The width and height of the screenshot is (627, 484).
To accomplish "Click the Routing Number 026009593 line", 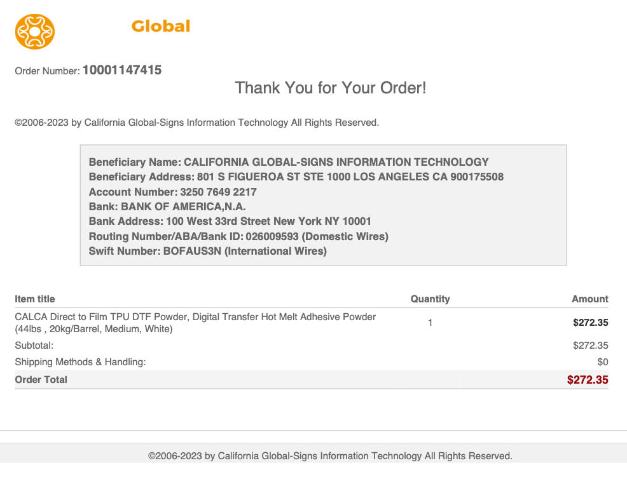I will pyautogui.click(x=238, y=236).
